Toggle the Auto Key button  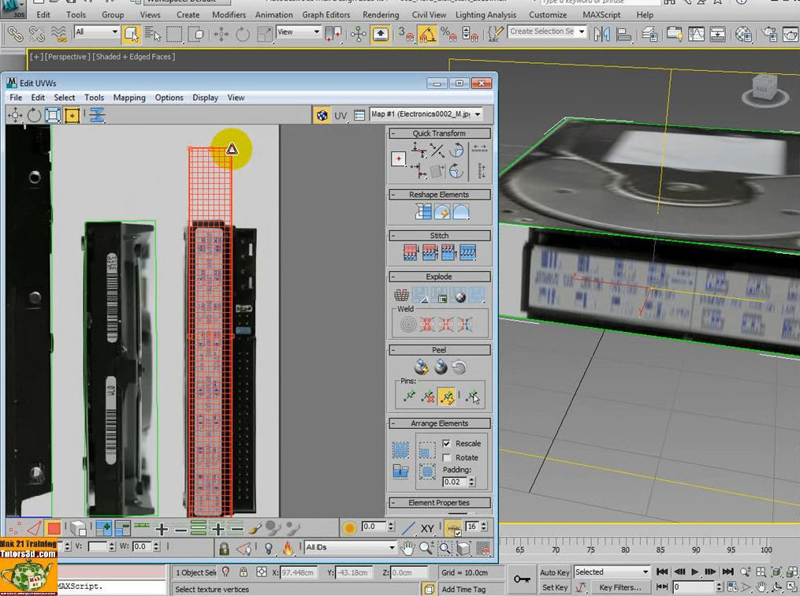555,572
